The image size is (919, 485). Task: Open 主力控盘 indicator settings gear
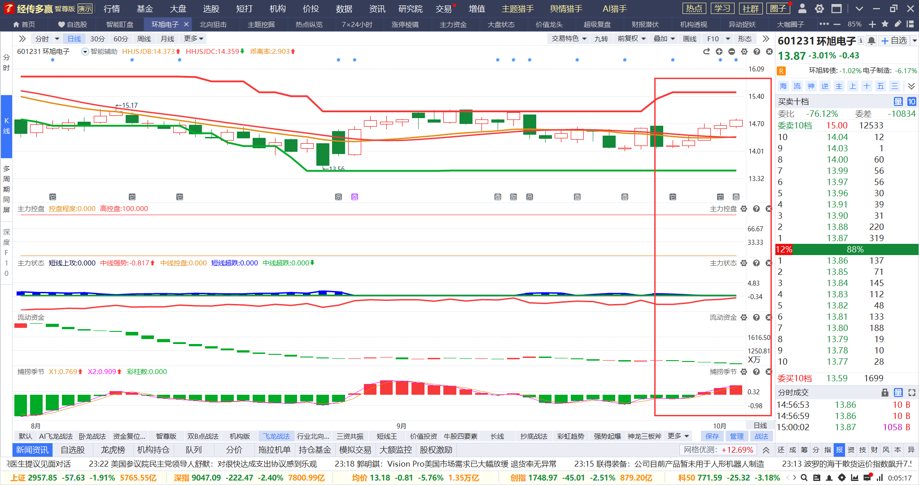pos(744,209)
